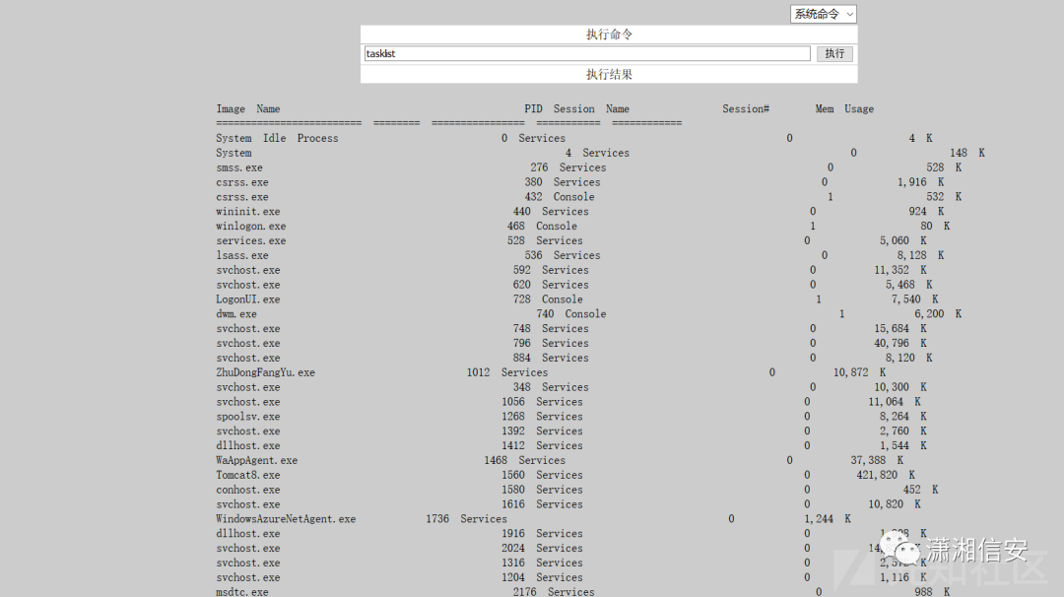
Task: Select the WaAppAgent.exe process name
Action: point(256,461)
